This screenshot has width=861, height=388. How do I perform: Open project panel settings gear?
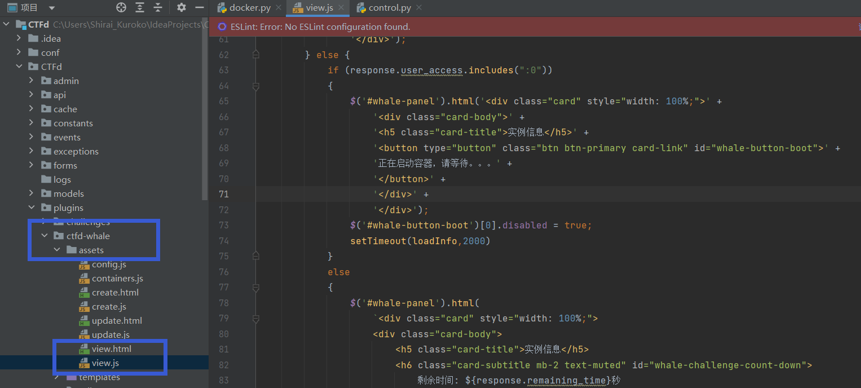click(x=181, y=7)
